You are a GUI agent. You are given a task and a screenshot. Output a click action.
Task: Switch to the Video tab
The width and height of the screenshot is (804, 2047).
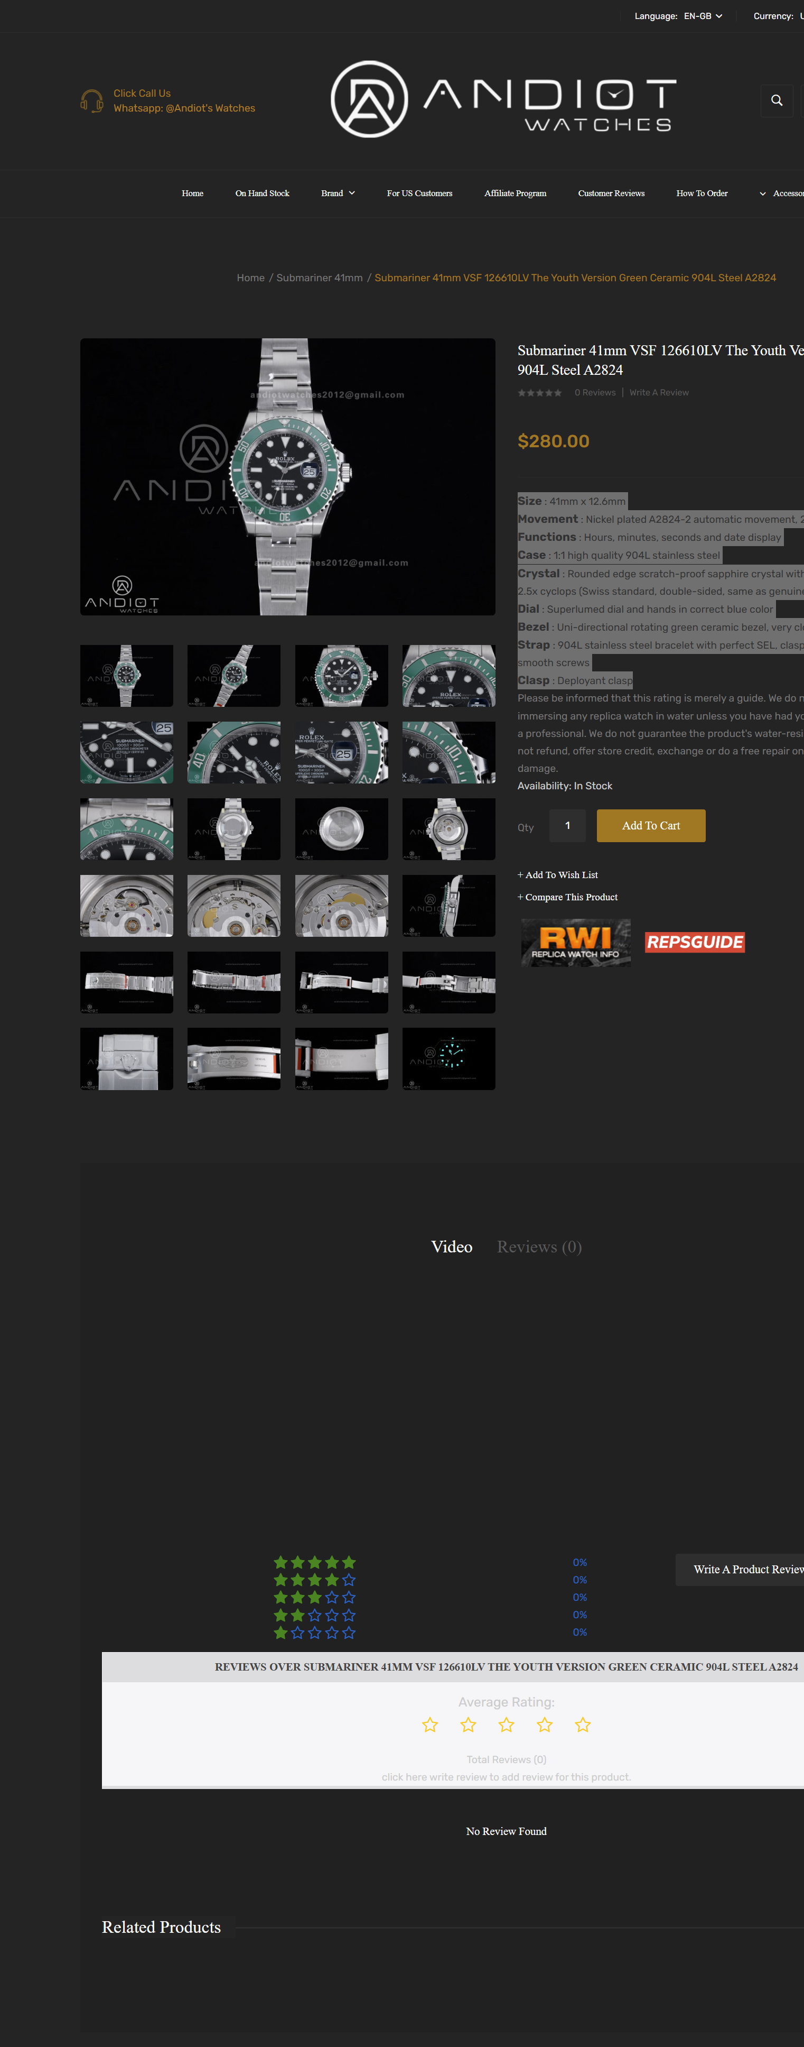click(x=452, y=1247)
